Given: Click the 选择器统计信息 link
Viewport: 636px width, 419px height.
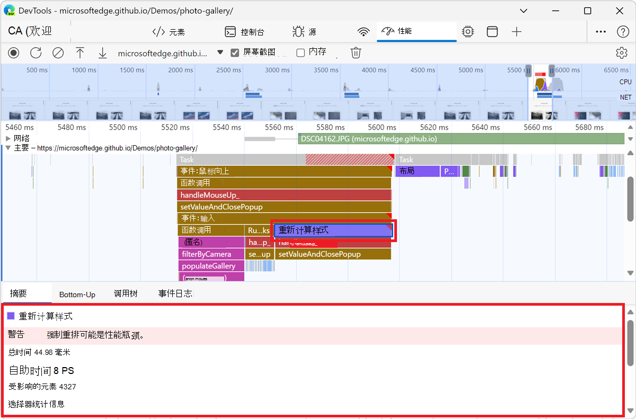Looking at the screenshot, I should (x=37, y=404).
